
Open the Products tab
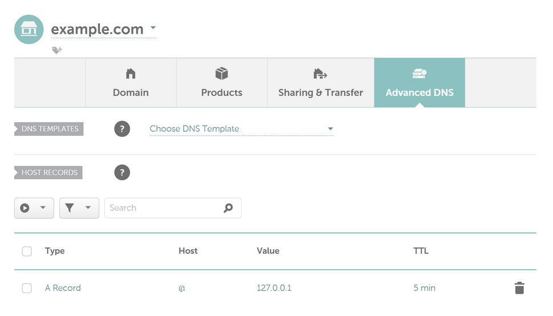(222, 83)
